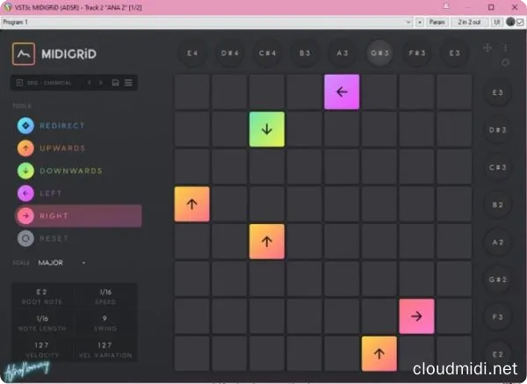
Task: Activate the Right arrow tool
Action: click(x=25, y=215)
